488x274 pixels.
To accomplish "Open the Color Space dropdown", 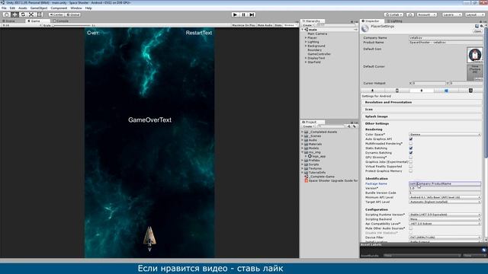I will pos(445,134).
